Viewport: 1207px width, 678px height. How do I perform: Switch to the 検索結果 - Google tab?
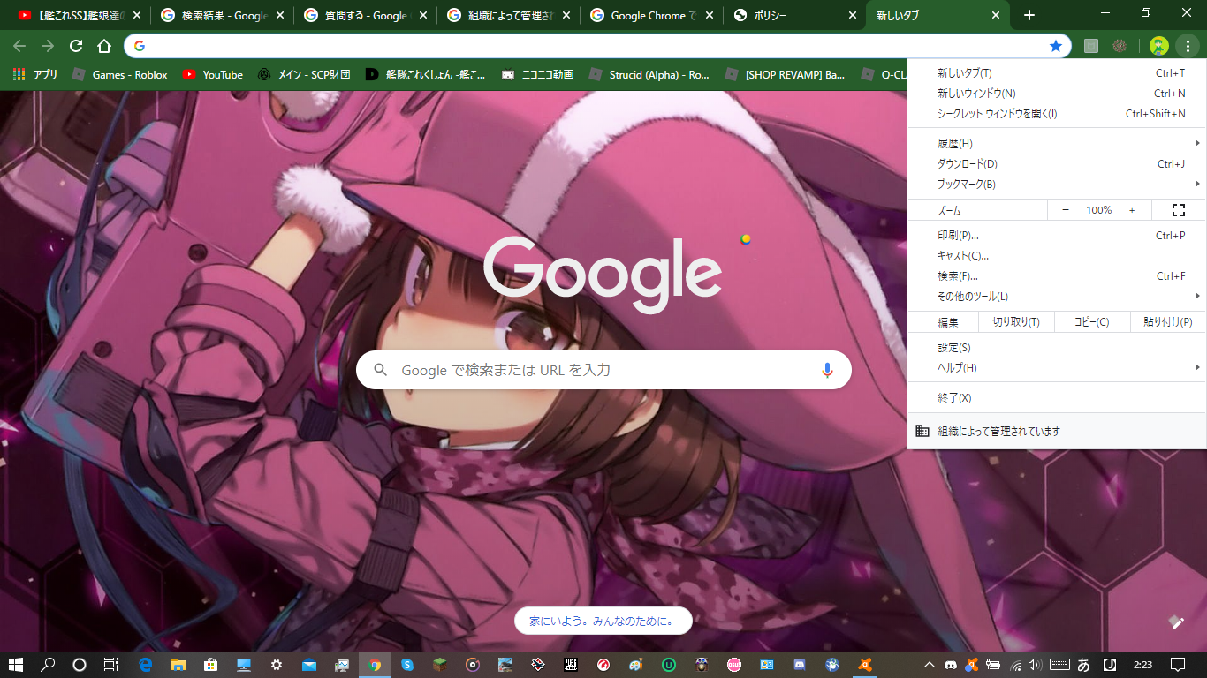coord(224,16)
